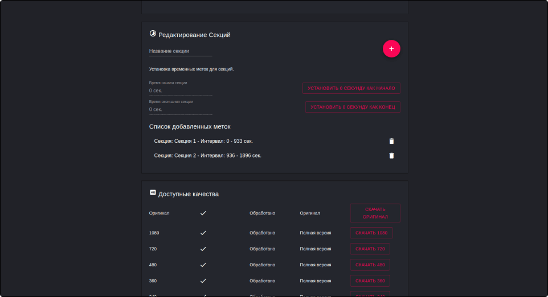Delete Секция 1 with its trash icon
The image size is (548, 297).
click(x=391, y=141)
